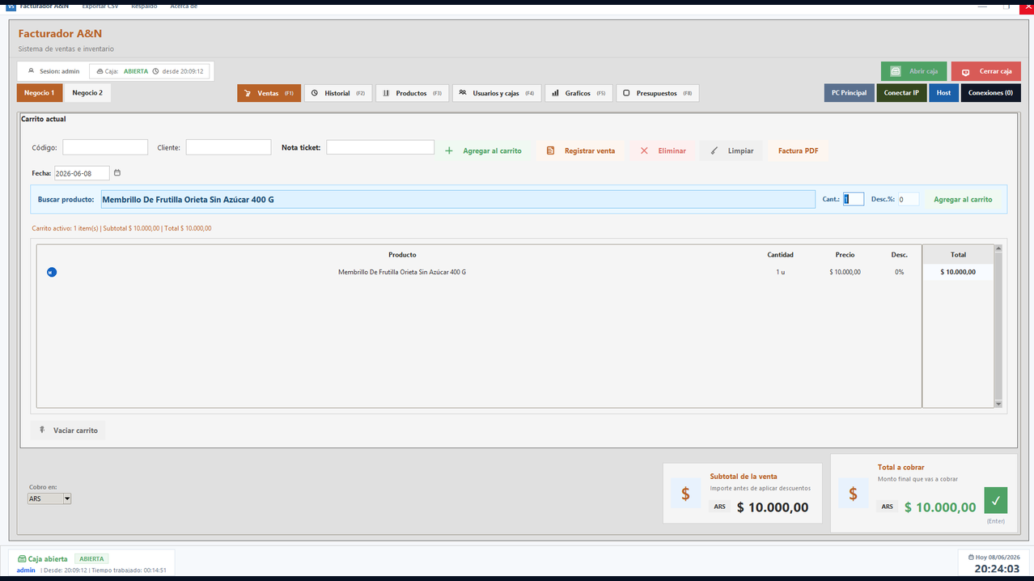
Task: Click the green checkmark to confirm payment
Action: click(995, 501)
